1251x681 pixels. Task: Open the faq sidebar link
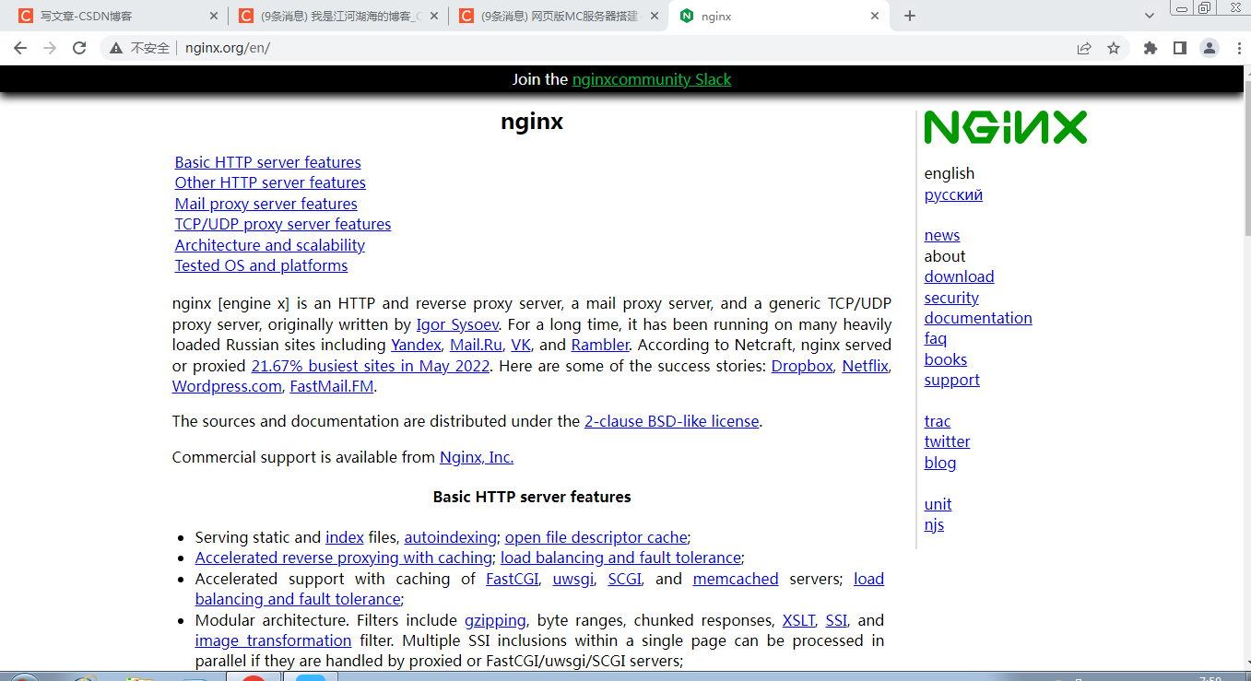[x=936, y=338]
